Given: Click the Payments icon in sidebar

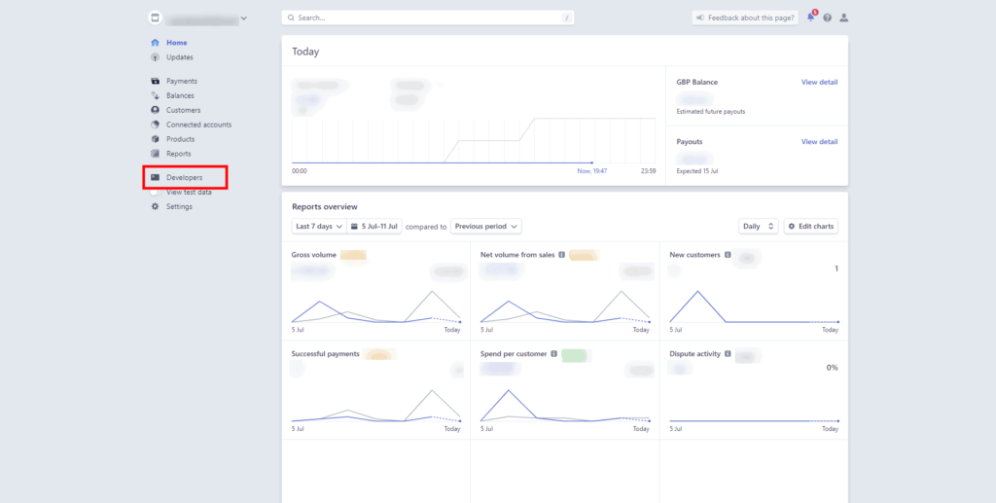Looking at the screenshot, I should click(156, 81).
